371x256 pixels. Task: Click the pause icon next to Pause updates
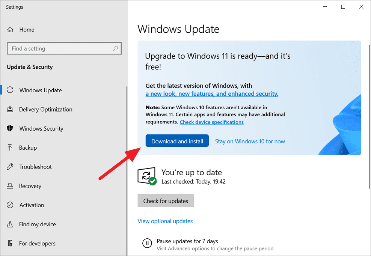coord(147,243)
